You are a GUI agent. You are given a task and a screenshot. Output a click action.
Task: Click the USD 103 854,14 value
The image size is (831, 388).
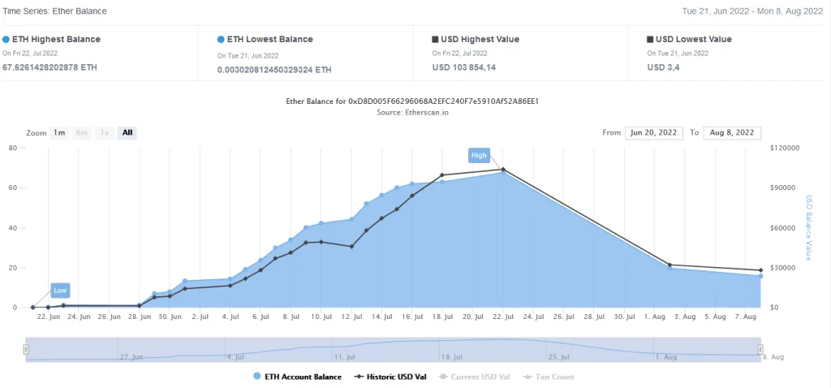[464, 68]
